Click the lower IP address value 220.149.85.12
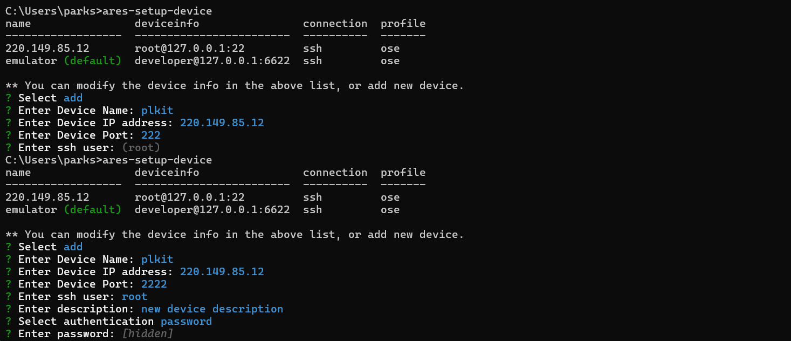Viewport: 791px width, 341px height. tap(222, 271)
